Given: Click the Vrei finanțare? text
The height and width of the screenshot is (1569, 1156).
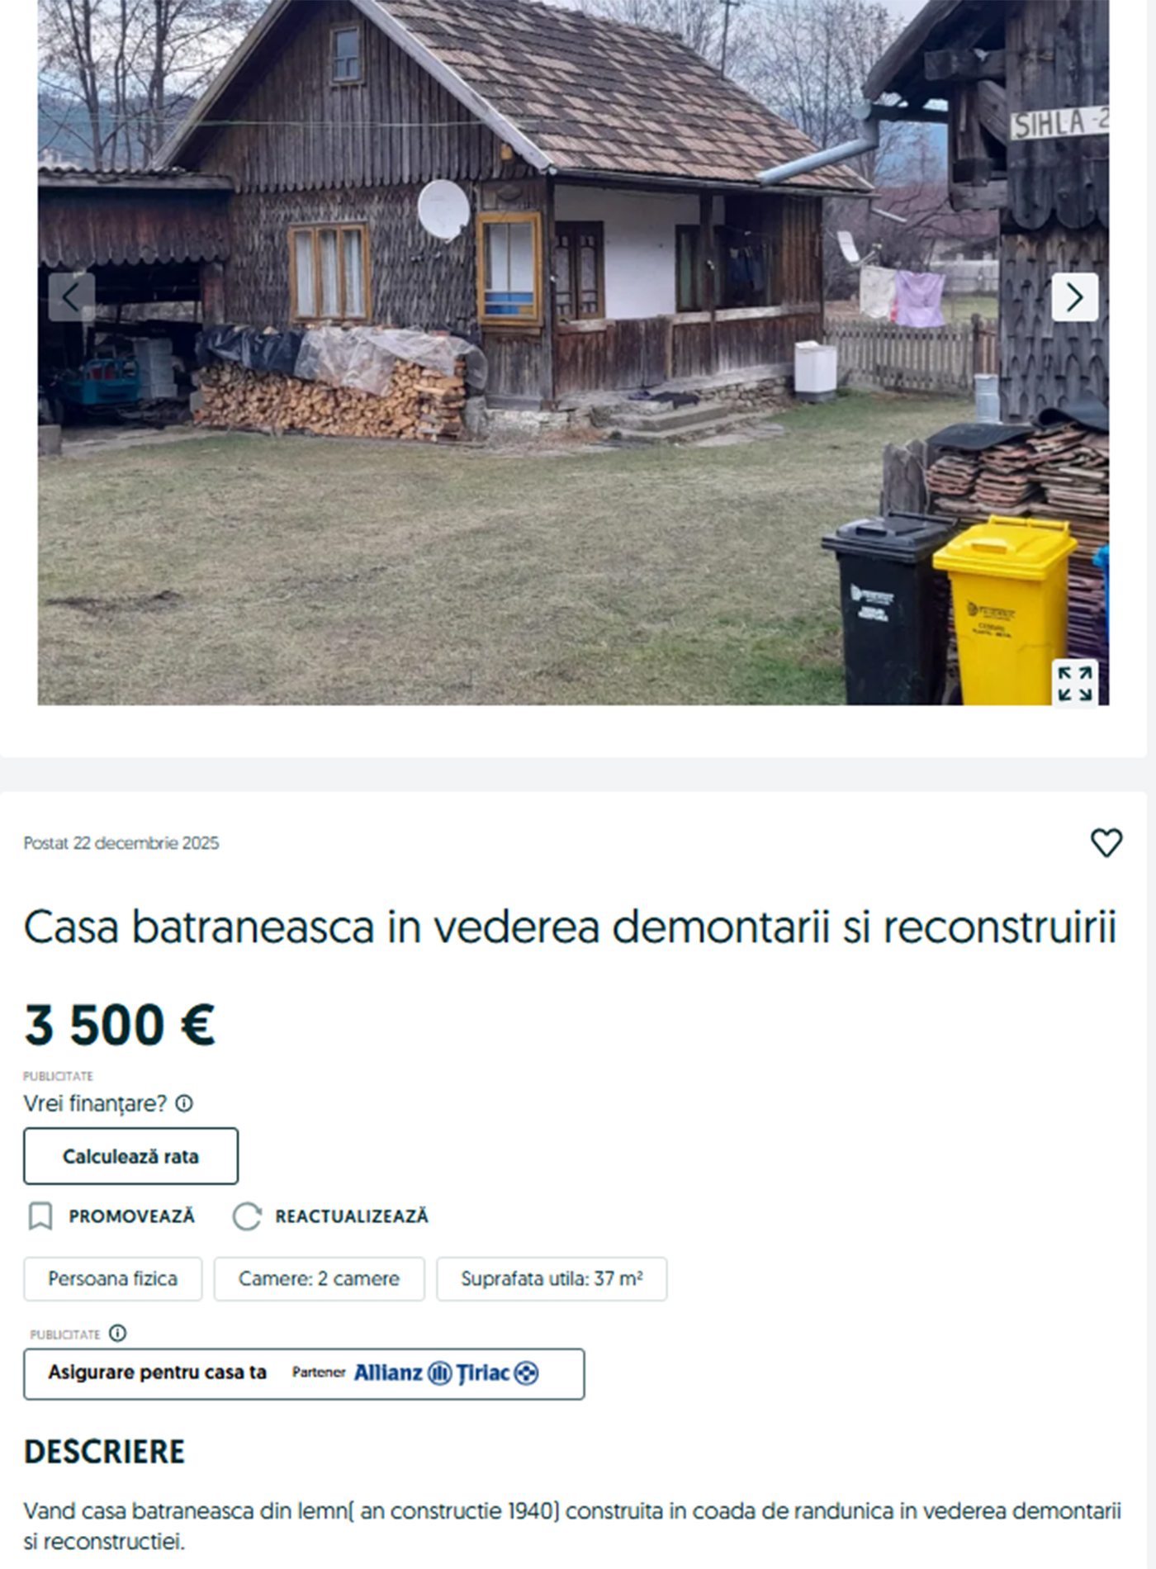Looking at the screenshot, I should tap(95, 1103).
